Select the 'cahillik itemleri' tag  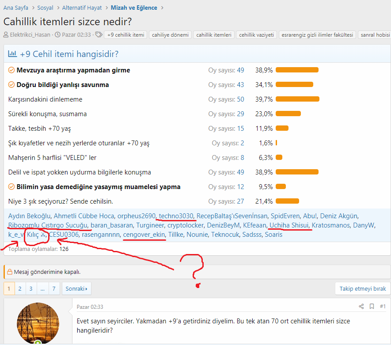[214, 34]
